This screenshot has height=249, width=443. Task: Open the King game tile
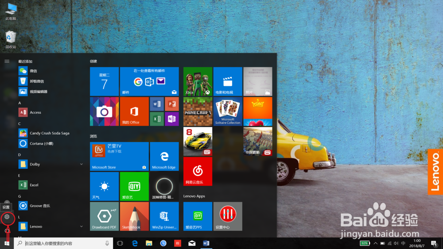258,111
